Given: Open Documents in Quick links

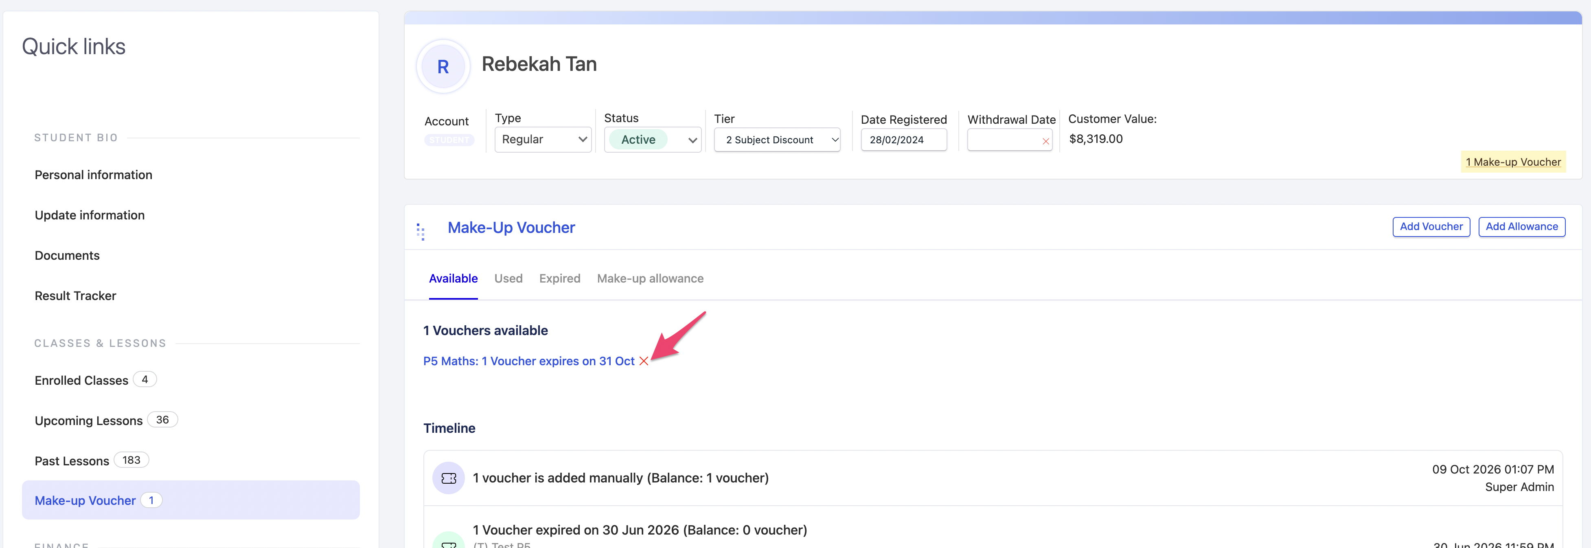Looking at the screenshot, I should tap(67, 256).
